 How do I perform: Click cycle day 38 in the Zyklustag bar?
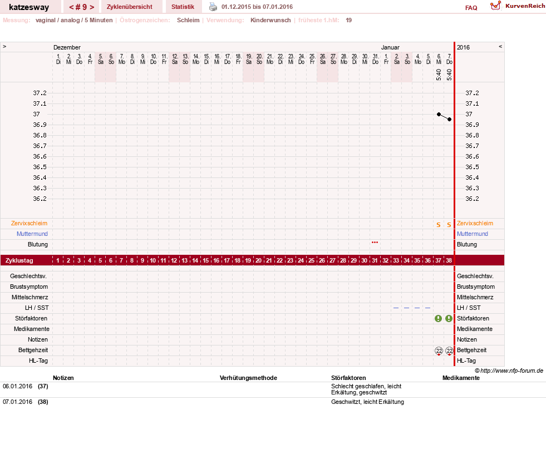click(449, 260)
